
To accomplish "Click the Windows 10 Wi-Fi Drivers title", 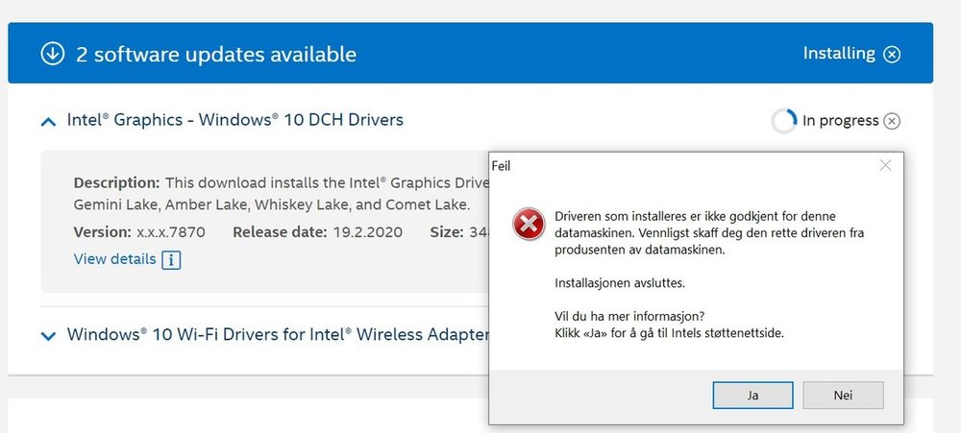I will pyautogui.click(x=278, y=334).
